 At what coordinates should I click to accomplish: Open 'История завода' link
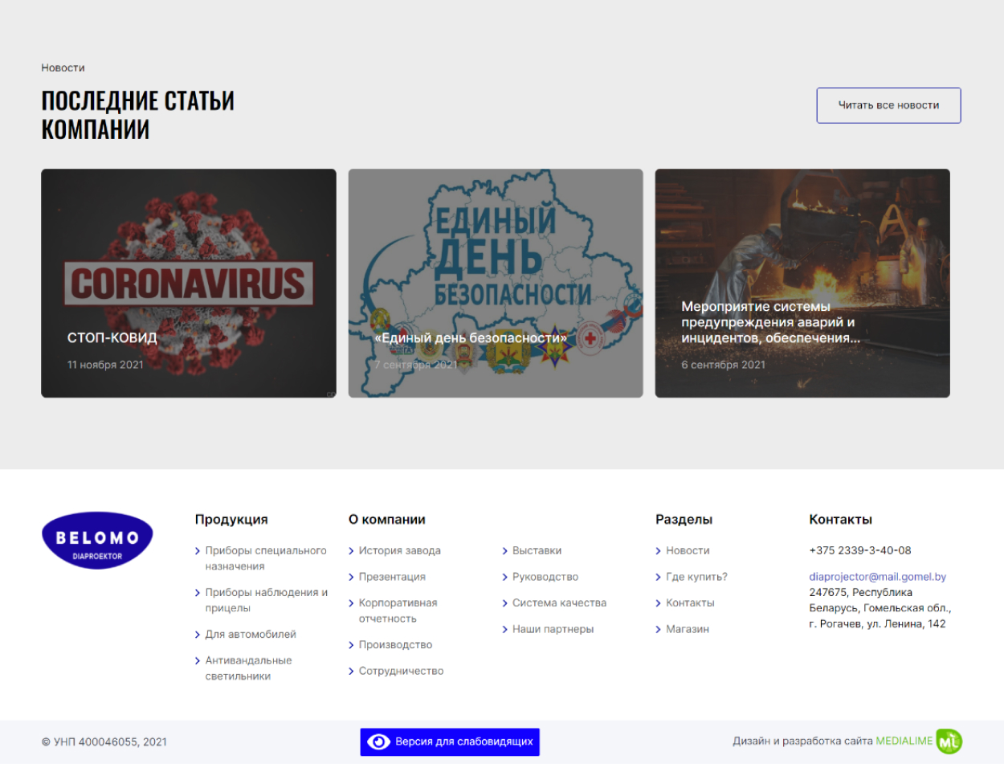click(x=399, y=551)
